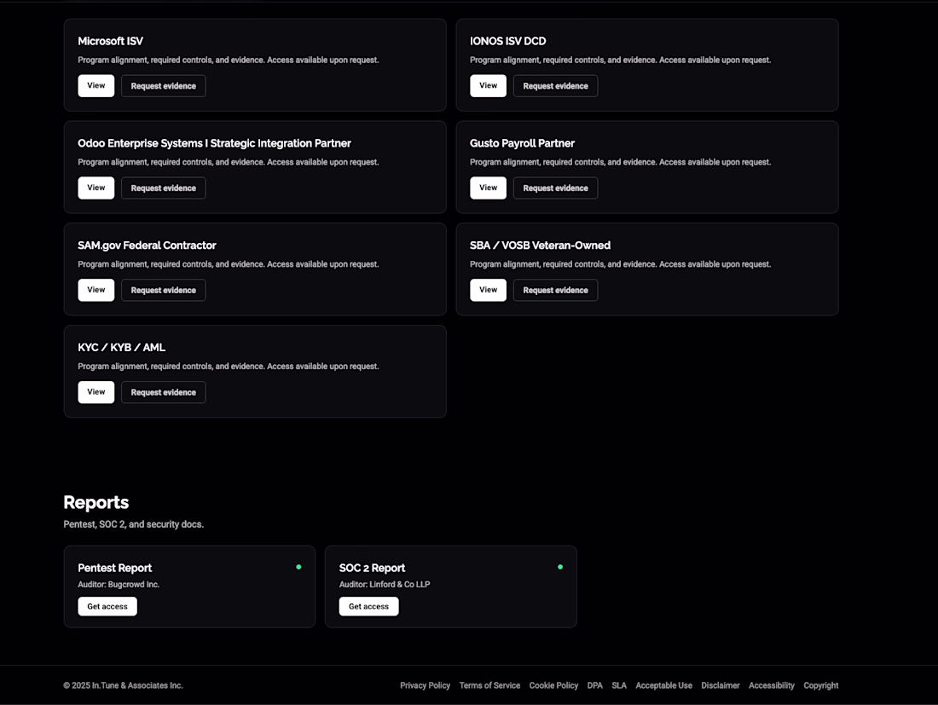Open the Terms of Service link
Screen dimensions: 938x705
tap(489, 685)
